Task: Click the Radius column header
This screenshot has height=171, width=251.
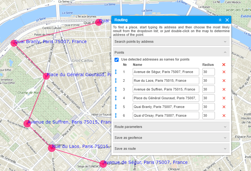Action: click(x=208, y=65)
